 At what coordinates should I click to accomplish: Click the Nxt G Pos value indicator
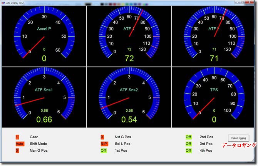(x=102, y=137)
